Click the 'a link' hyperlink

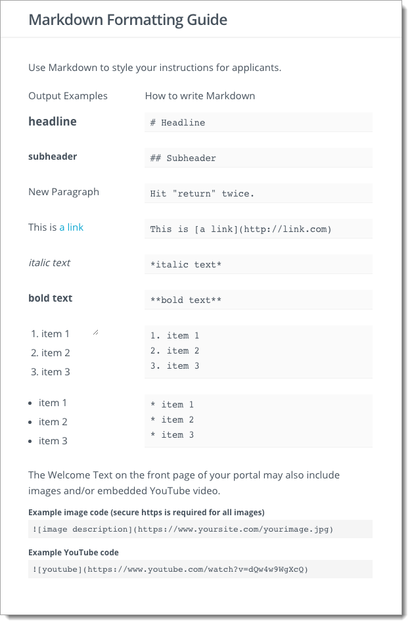[72, 227]
